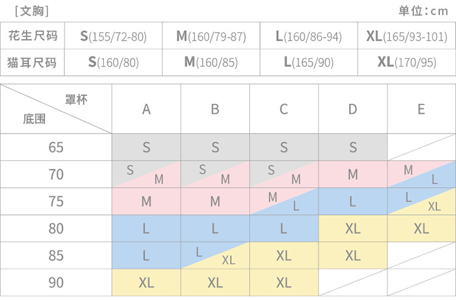Select the 65 band size row label
Viewport: 456px width, 300px height.
click(x=56, y=147)
